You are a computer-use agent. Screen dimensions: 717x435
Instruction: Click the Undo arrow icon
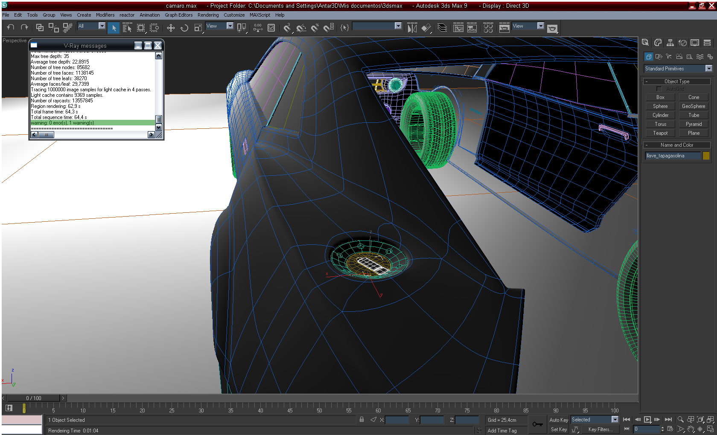(x=11, y=27)
